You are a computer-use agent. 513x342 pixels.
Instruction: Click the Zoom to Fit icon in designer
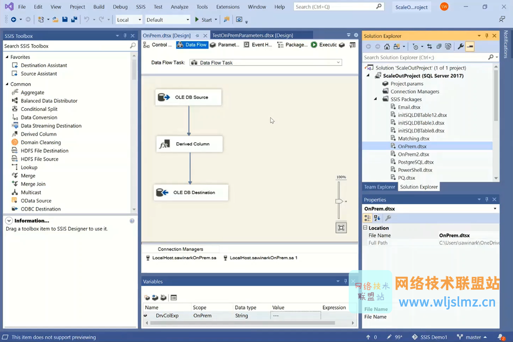pyautogui.click(x=341, y=228)
